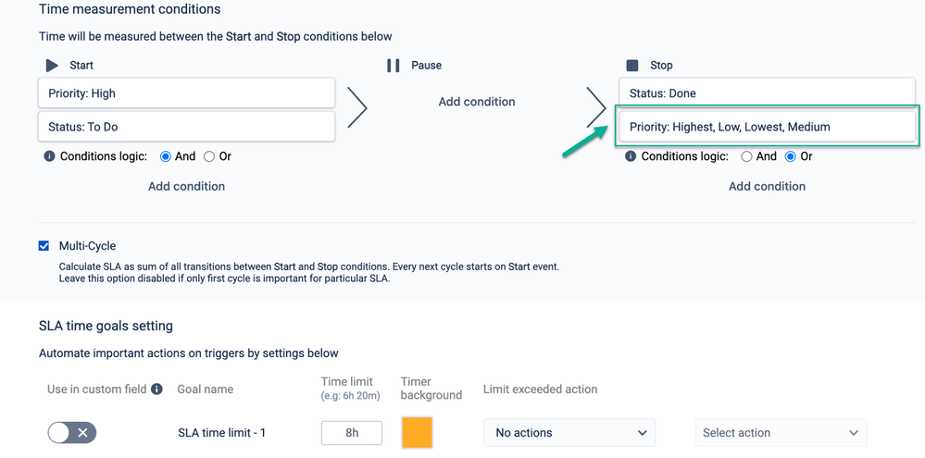The height and width of the screenshot is (458, 925).
Task: Click the Stop square icon
Action: [632, 66]
